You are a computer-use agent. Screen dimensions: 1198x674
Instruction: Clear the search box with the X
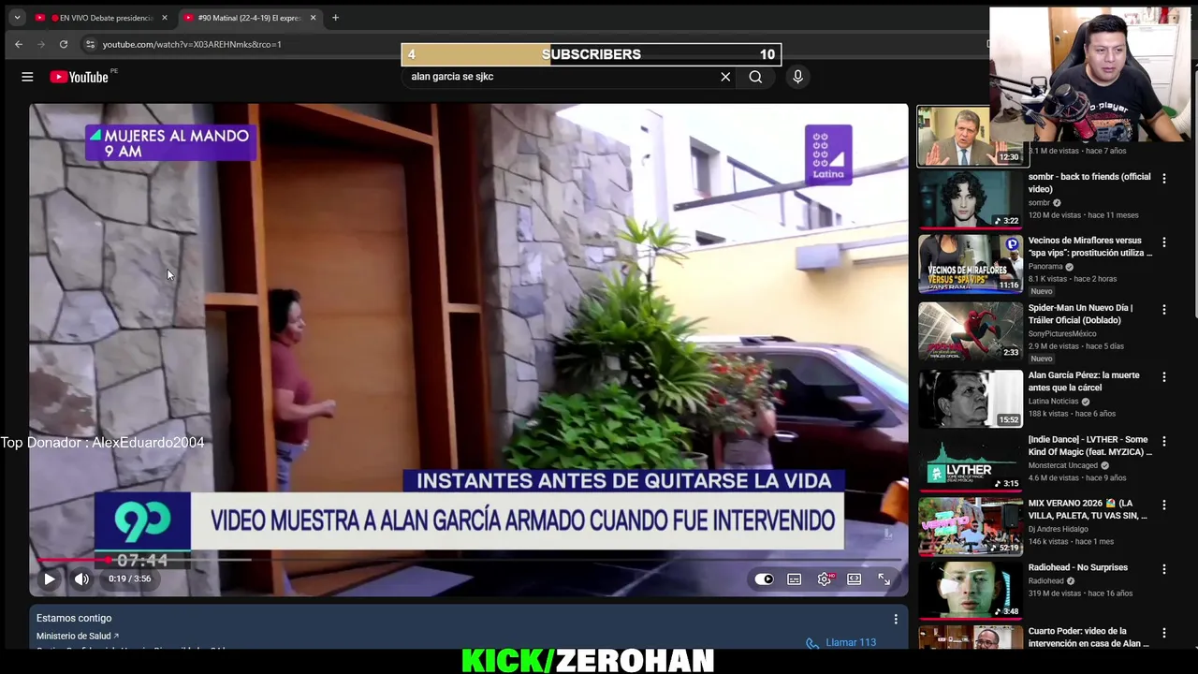point(725,77)
